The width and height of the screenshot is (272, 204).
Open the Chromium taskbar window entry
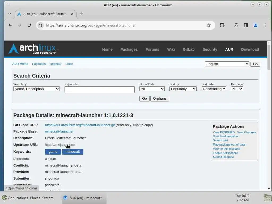click(x=84, y=198)
